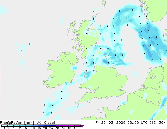Click the 35–40 mm legend swatch
Image resolution: width=167 pixels, height=129 pixels.
[65, 126]
